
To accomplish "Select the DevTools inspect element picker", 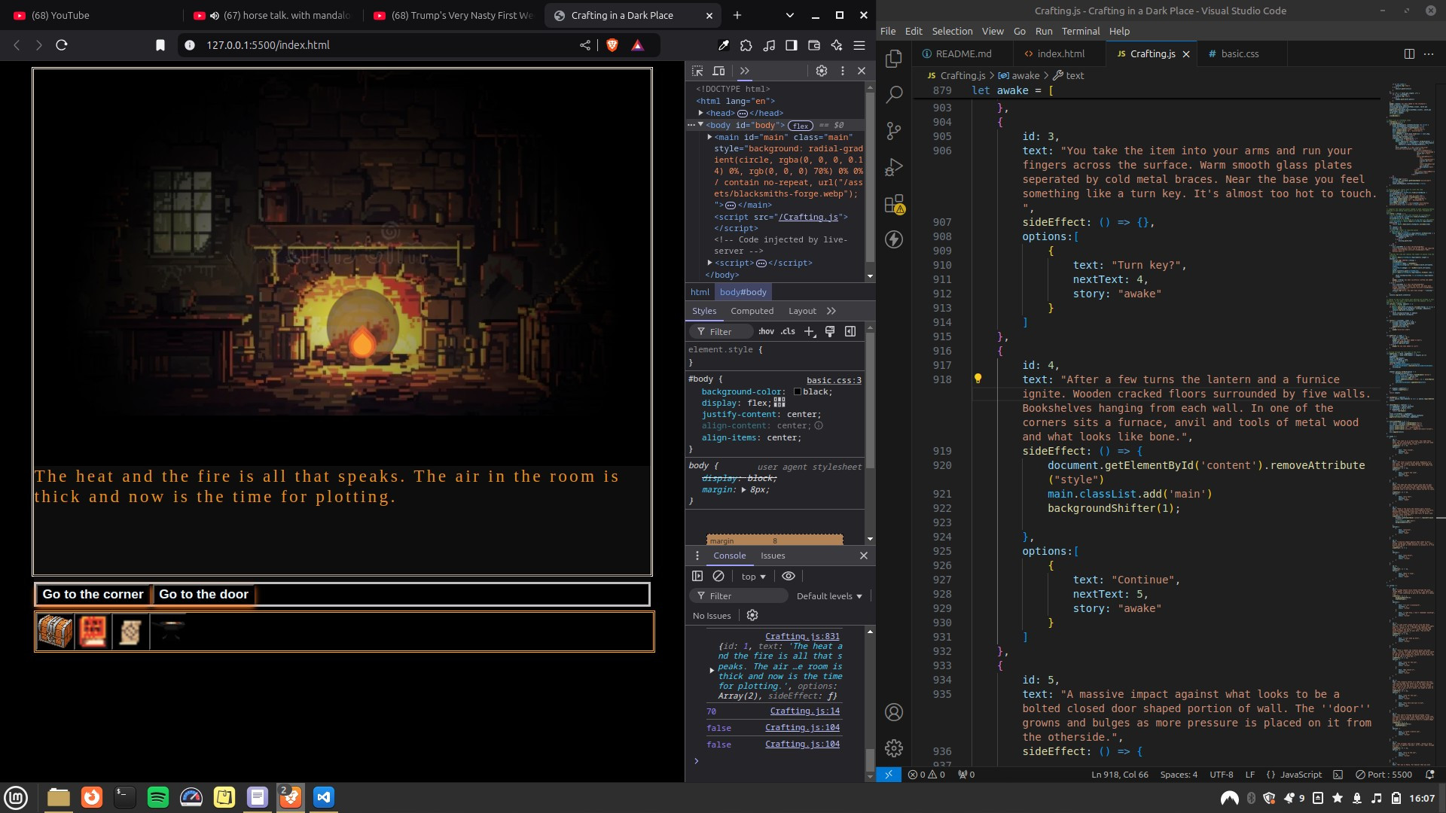I will coord(697,71).
